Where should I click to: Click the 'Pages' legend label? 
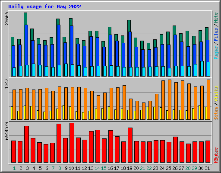pos(216,53)
